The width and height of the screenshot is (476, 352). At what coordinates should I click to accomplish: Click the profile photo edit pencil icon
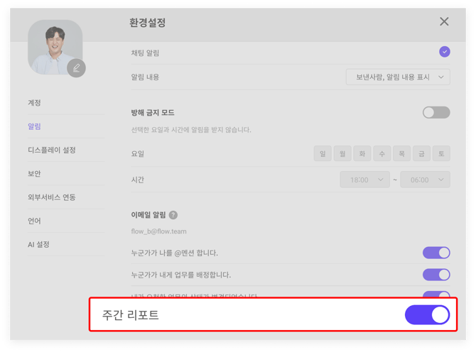(76, 67)
